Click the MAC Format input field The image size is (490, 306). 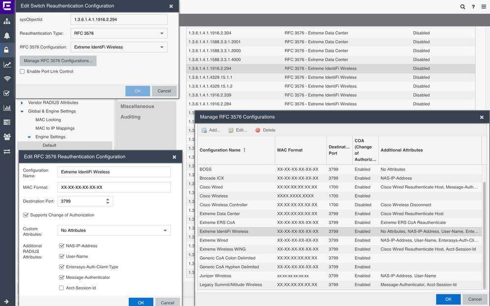[x=114, y=187]
